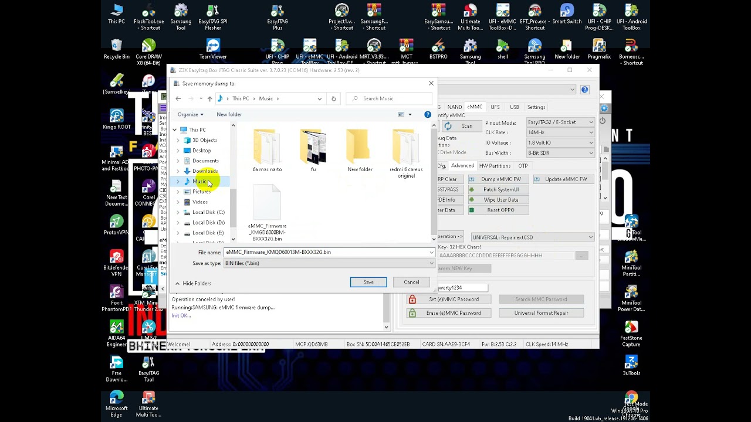
Task: Click Save button in dialog
Action: [368, 283]
